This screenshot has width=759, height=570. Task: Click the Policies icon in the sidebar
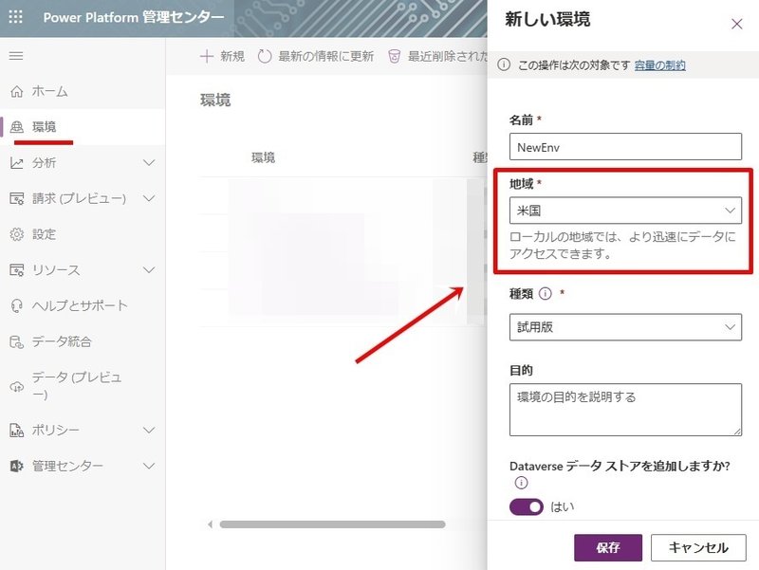point(16,430)
